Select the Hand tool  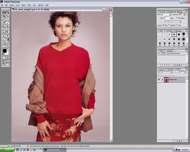[x=4, y=46]
